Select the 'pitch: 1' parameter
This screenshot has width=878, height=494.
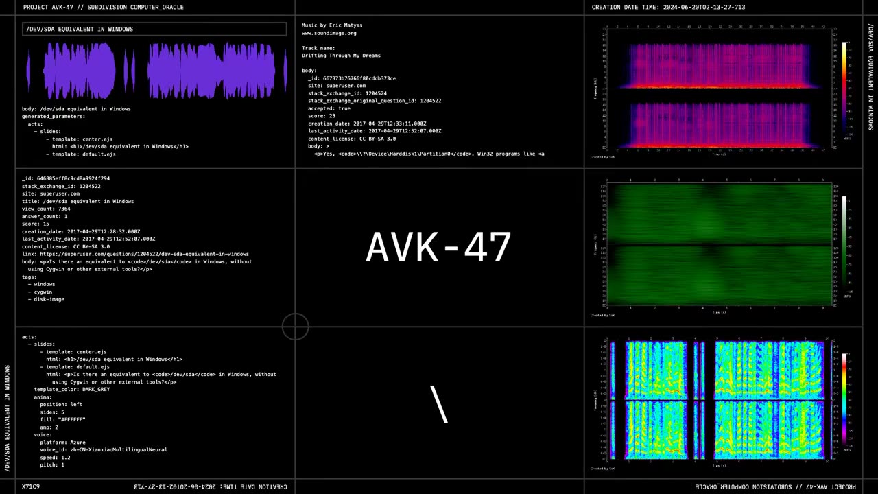(52, 464)
